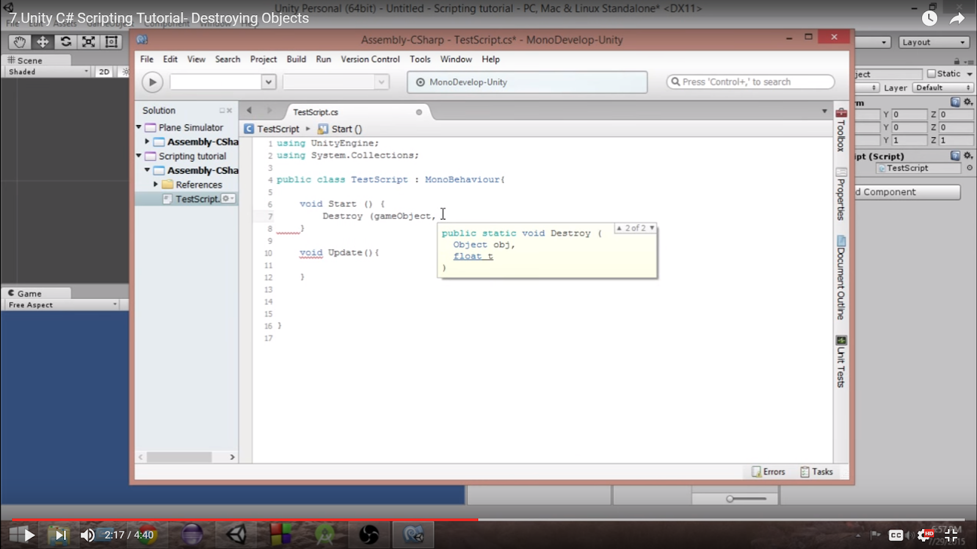Click the YouTube Share arrow icon
Image resolution: width=977 pixels, height=549 pixels.
[957, 18]
